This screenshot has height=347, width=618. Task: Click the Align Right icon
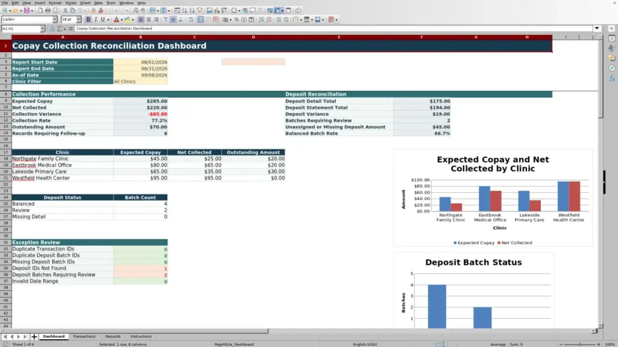pyautogui.click(x=156, y=19)
